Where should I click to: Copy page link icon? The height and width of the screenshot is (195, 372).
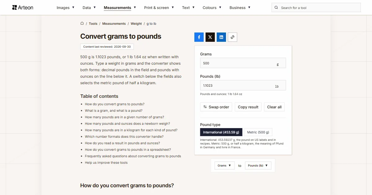pos(232,37)
